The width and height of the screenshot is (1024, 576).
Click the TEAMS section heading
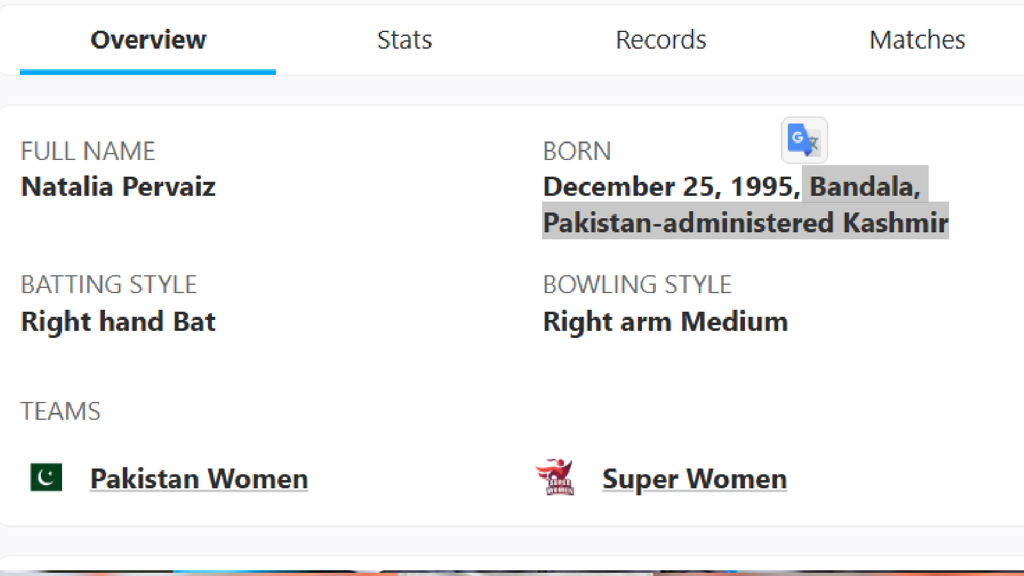tap(61, 411)
